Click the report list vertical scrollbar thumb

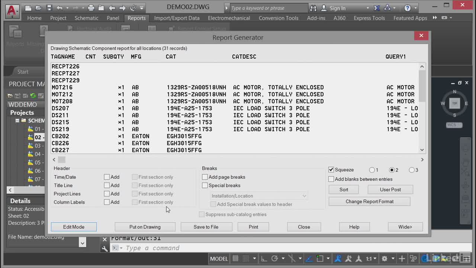pos(422,86)
